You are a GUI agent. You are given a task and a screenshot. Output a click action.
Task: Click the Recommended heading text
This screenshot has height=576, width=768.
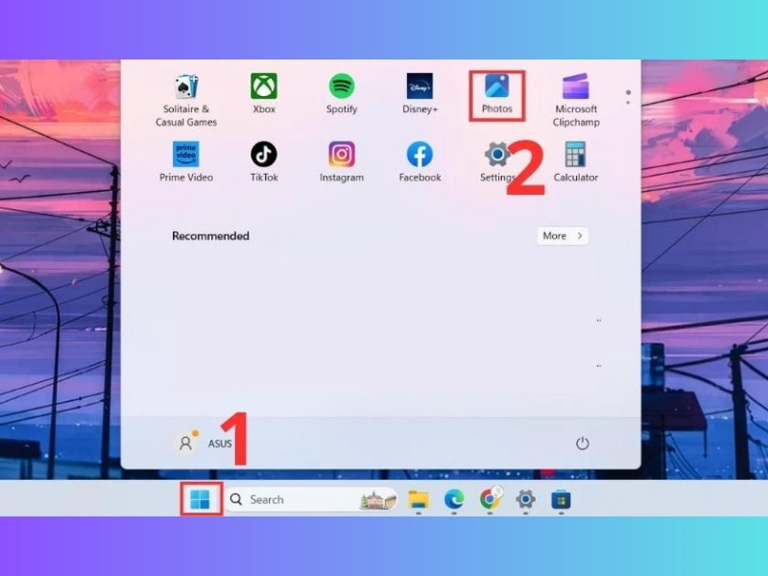coord(210,236)
